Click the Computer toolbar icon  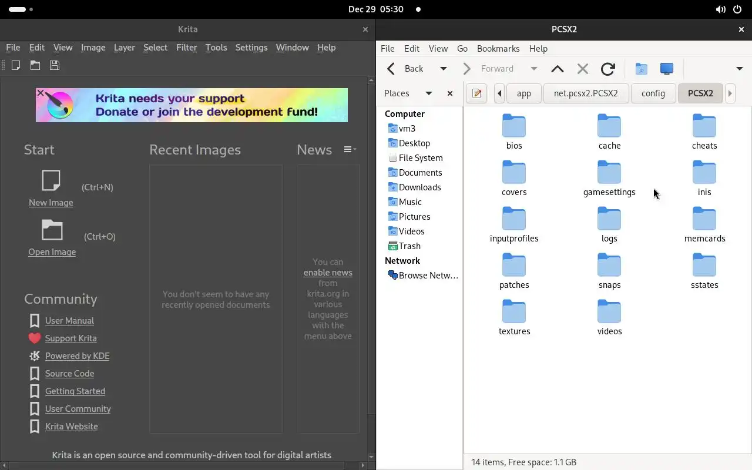coord(667,69)
